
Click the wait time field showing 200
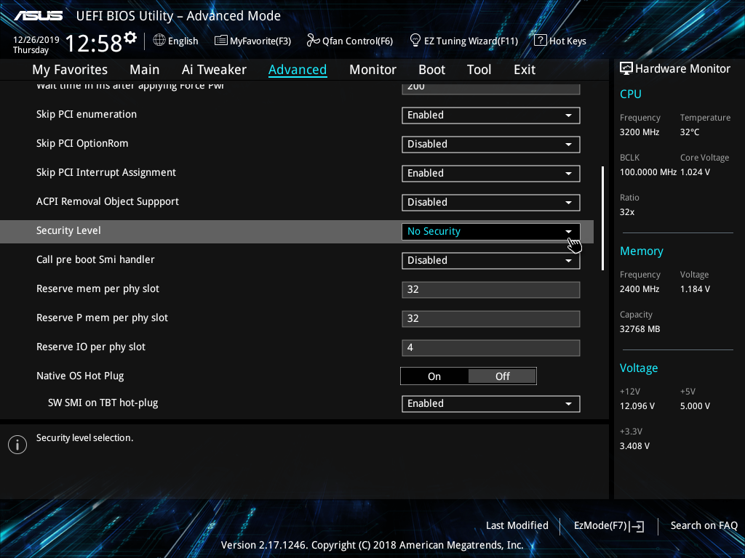click(x=491, y=88)
